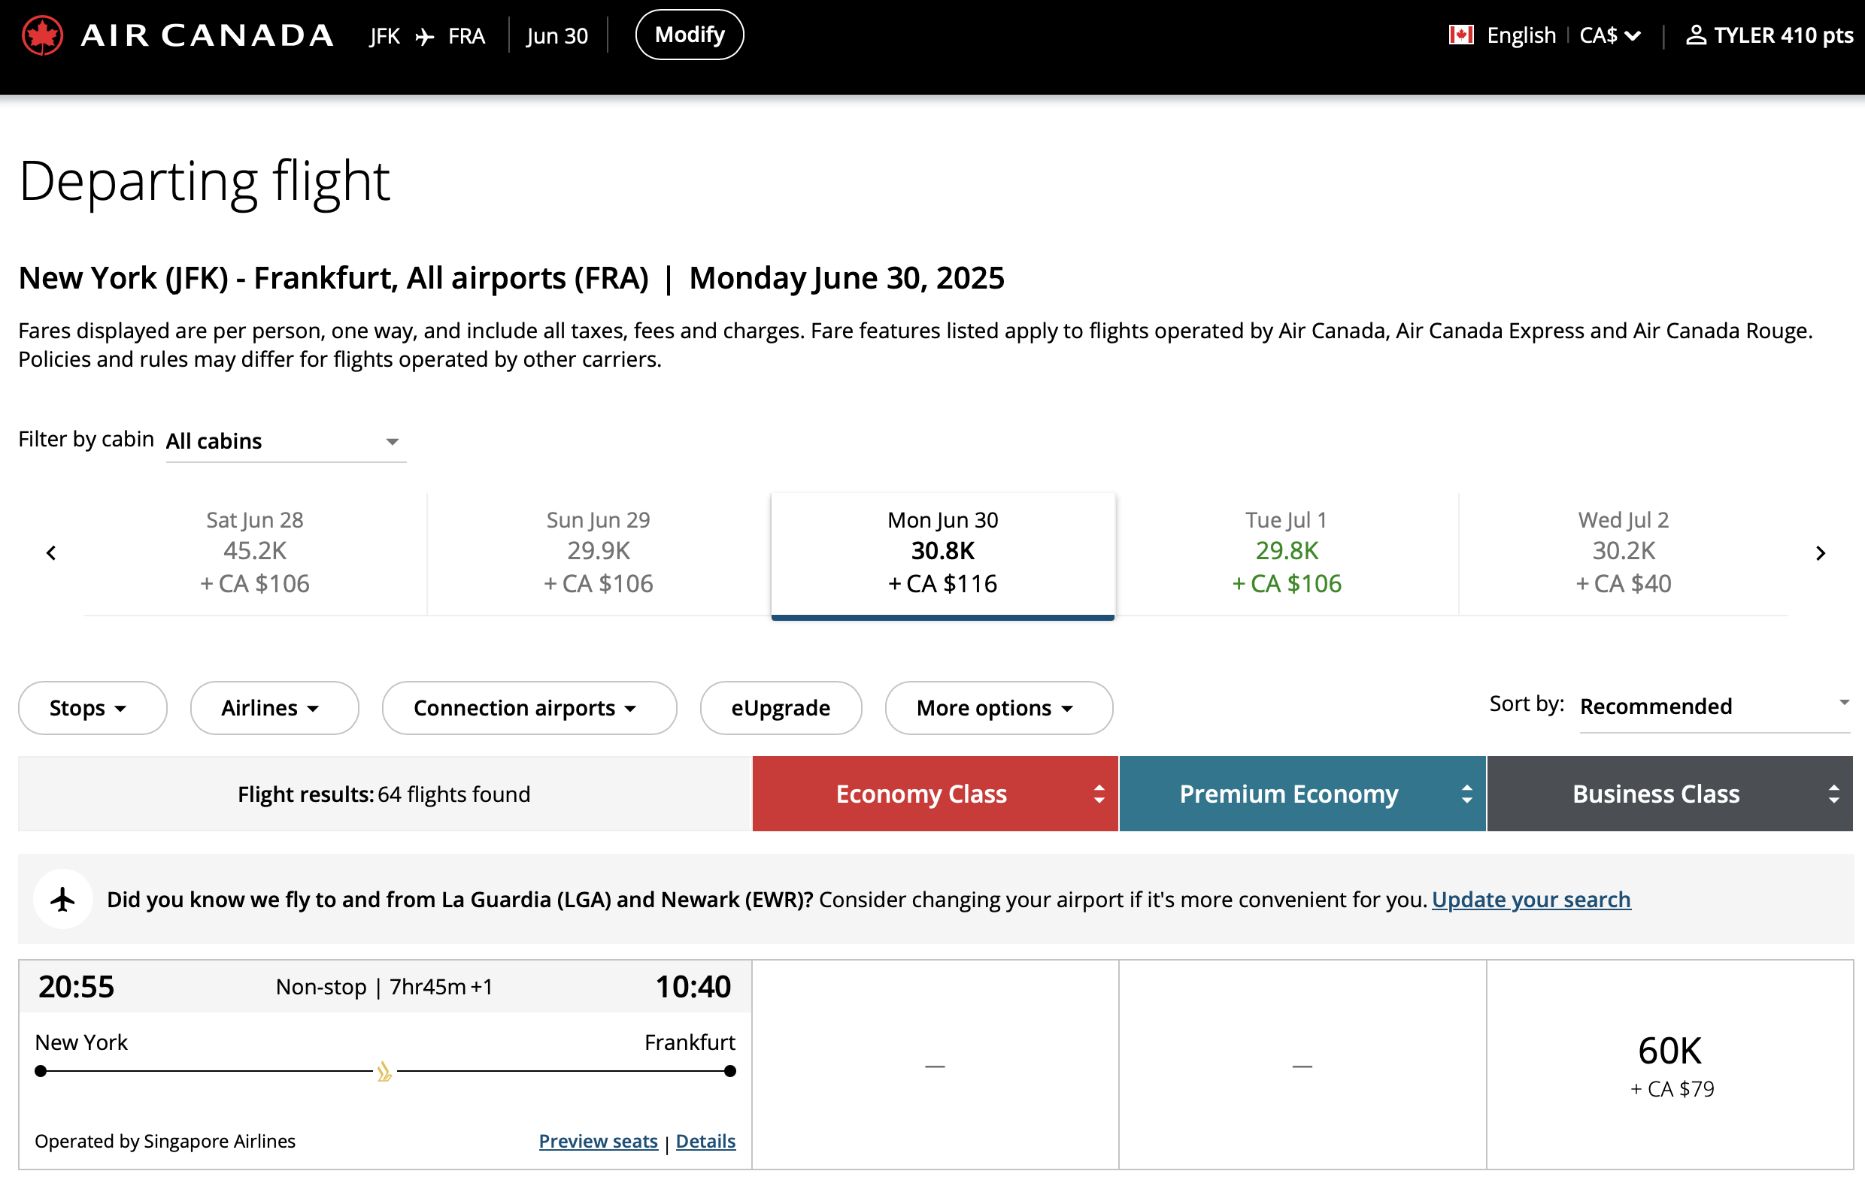
Task: Select the Sat Jun 28 date tab
Action: pyautogui.click(x=255, y=552)
